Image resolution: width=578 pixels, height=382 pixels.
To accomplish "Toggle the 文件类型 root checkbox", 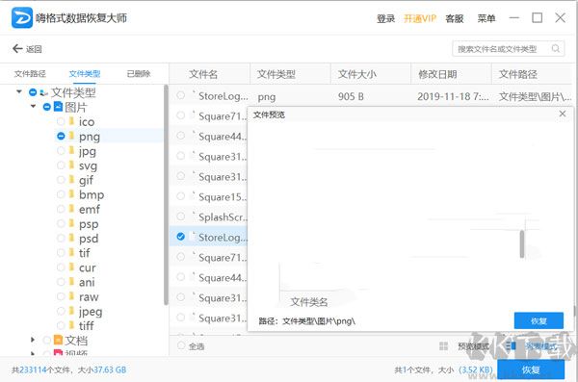I will pos(33,92).
